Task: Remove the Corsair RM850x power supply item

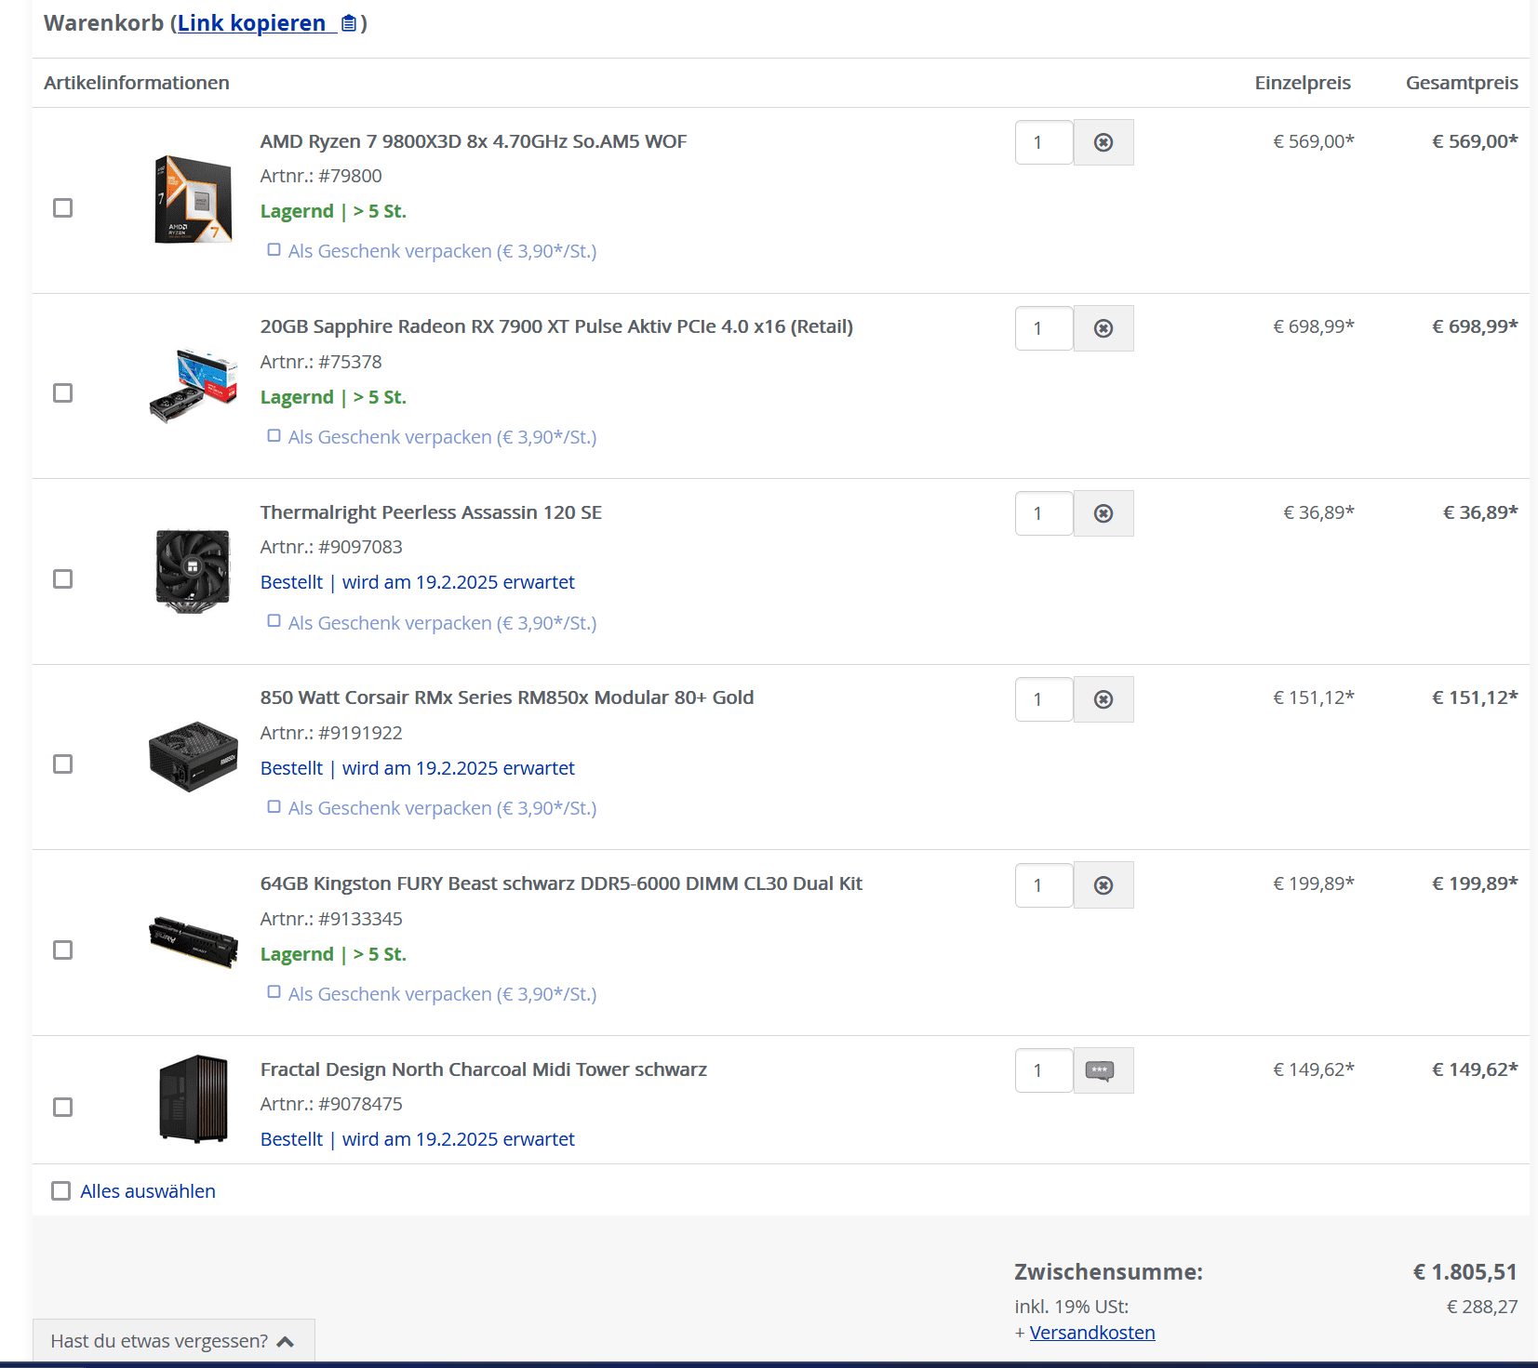Action: (x=1103, y=699)
